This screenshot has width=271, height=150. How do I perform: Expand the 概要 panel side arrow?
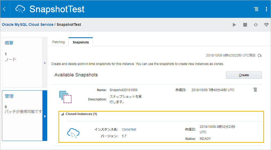pos(45,63)
